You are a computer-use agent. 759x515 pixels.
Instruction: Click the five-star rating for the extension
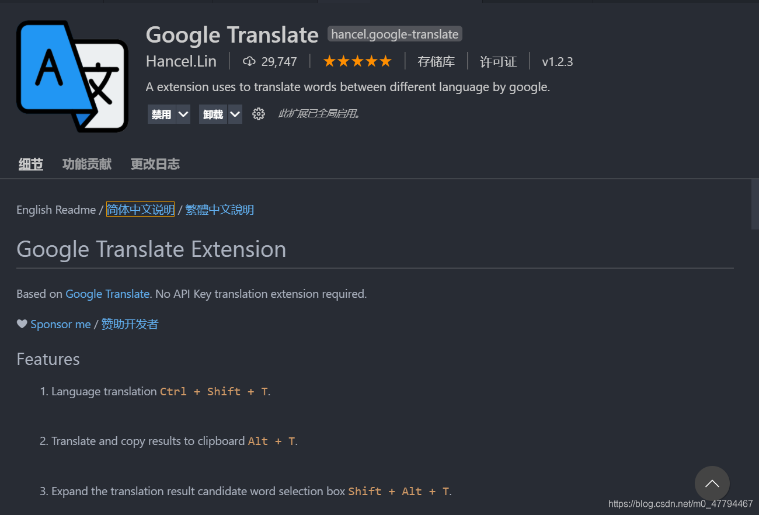[357, 60]
